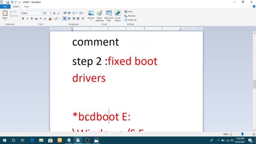Screen dimensions: 256x144
Task: Center the paragraph text
Action: point(69,18)
